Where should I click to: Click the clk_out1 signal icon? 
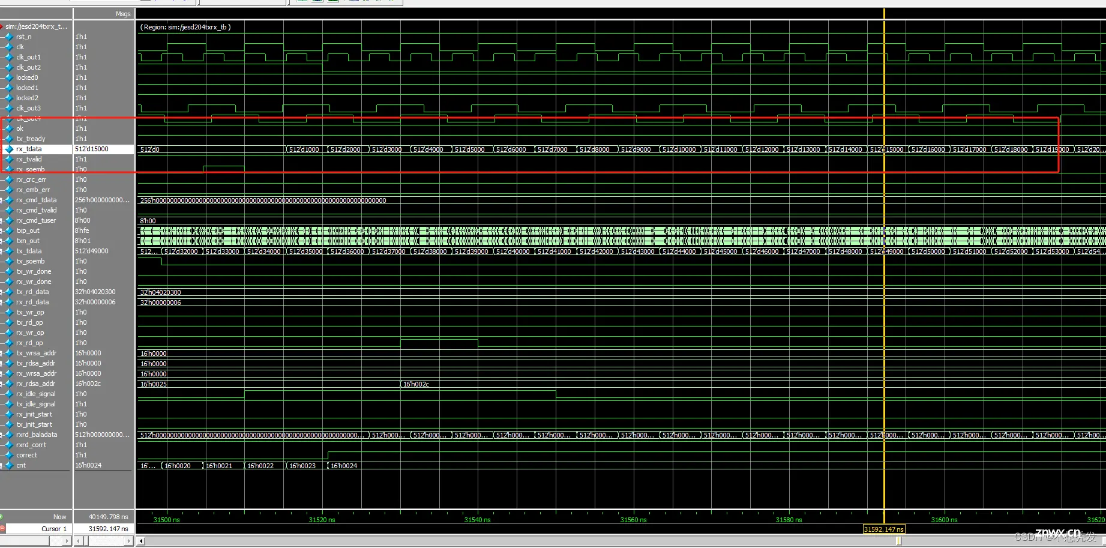(x=9, y=57)
